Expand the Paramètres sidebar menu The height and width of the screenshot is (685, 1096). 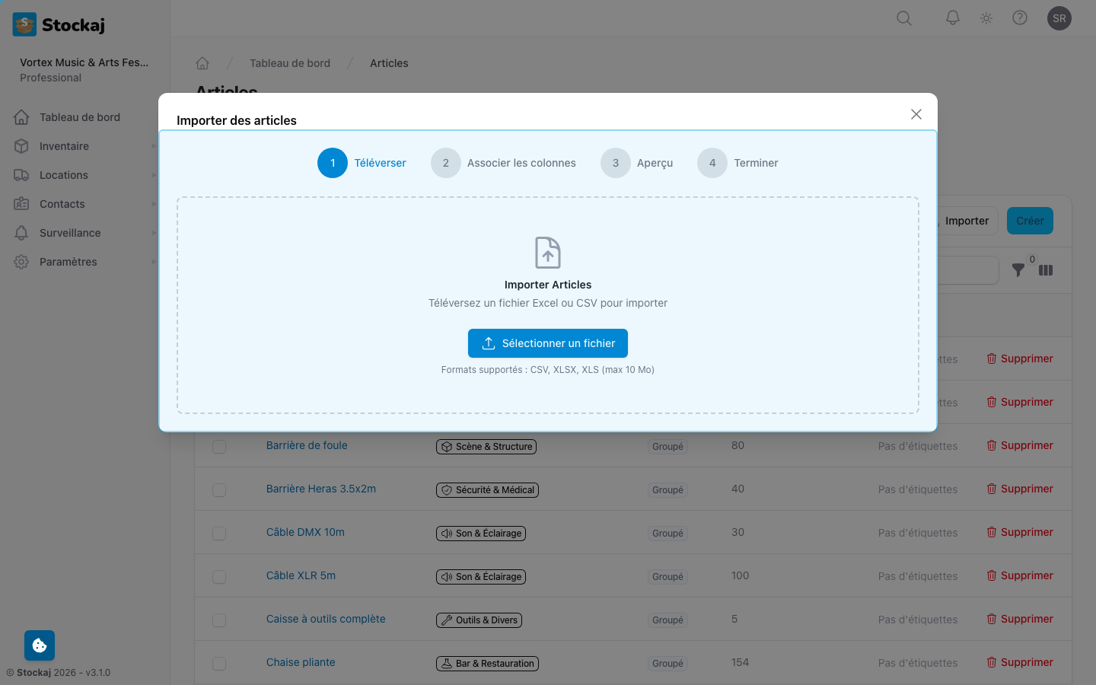[68, 262]
